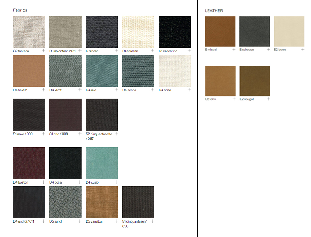Select the E scirocco grey leather swatch
The width and height of the screenshot is (311, 237).
pyautogui.click(x=255, y=31)
